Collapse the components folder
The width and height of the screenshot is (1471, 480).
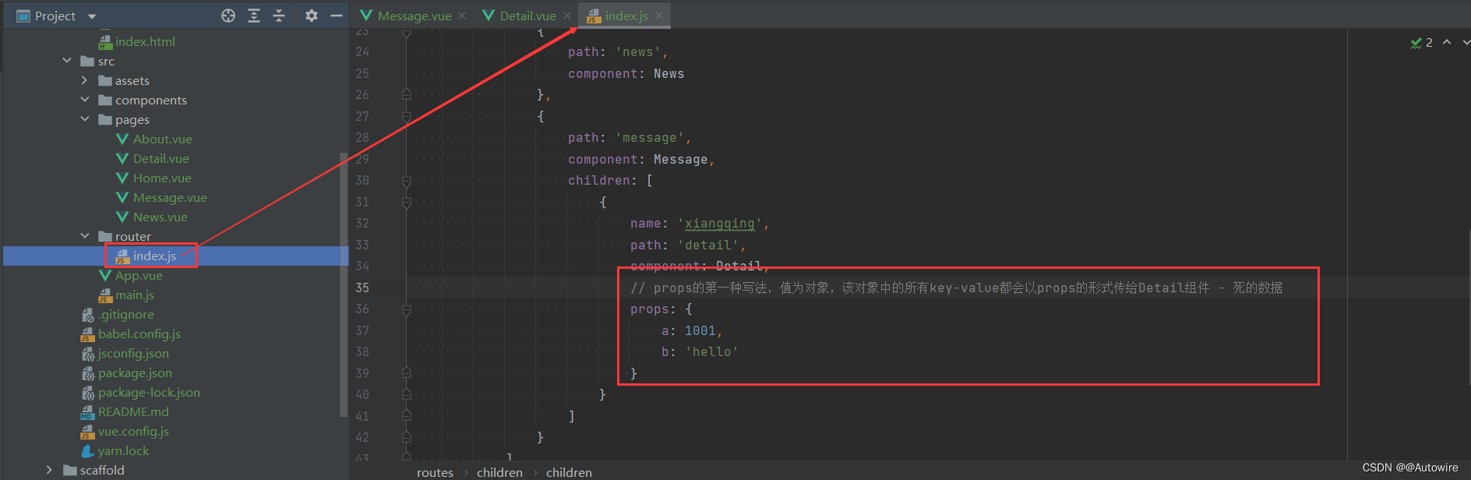(x=84, y=100)
